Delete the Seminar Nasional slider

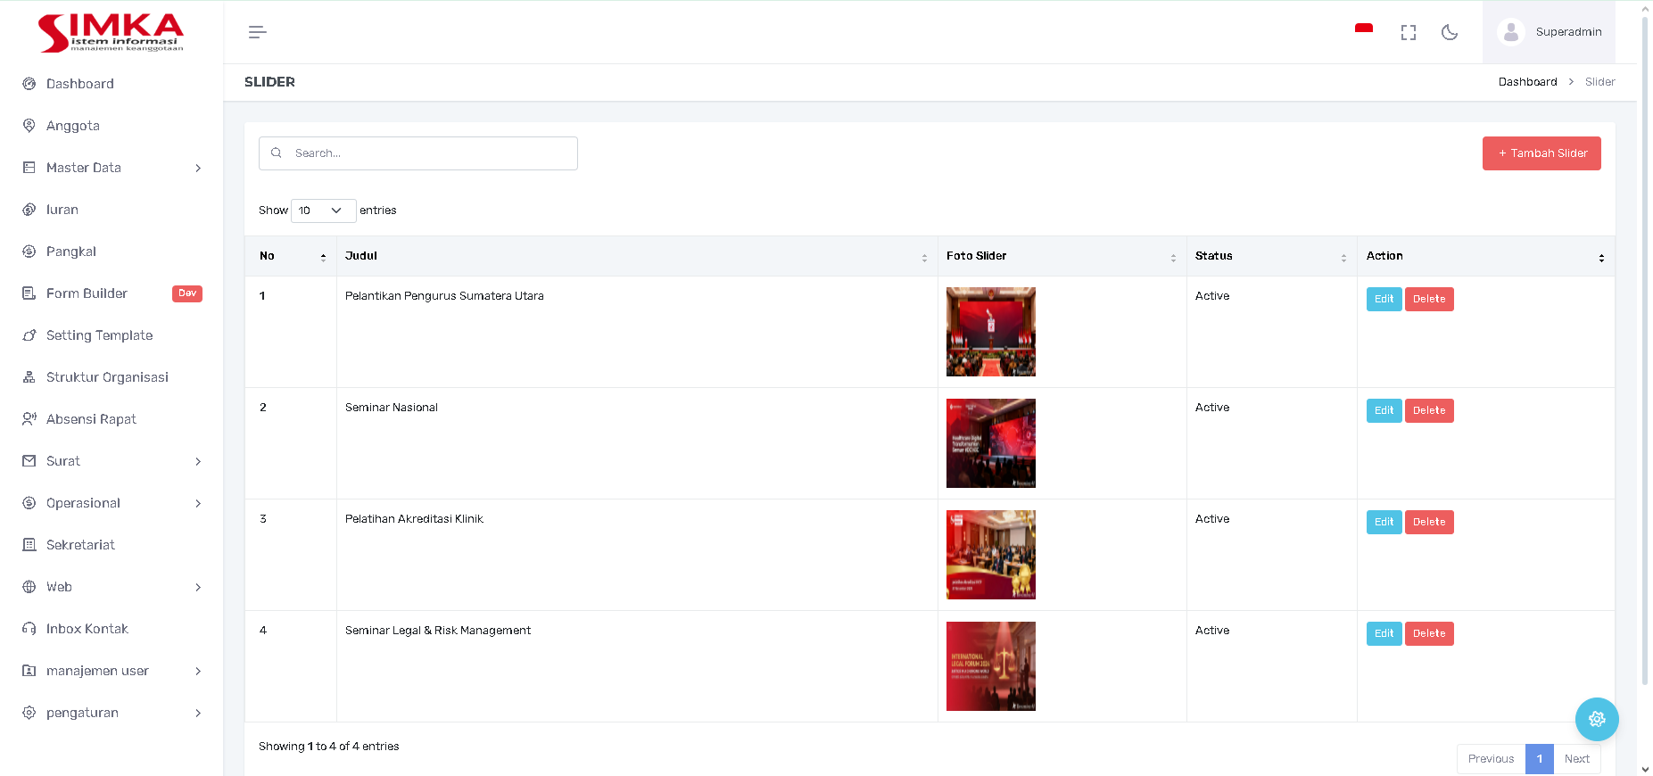[1428, 410]
